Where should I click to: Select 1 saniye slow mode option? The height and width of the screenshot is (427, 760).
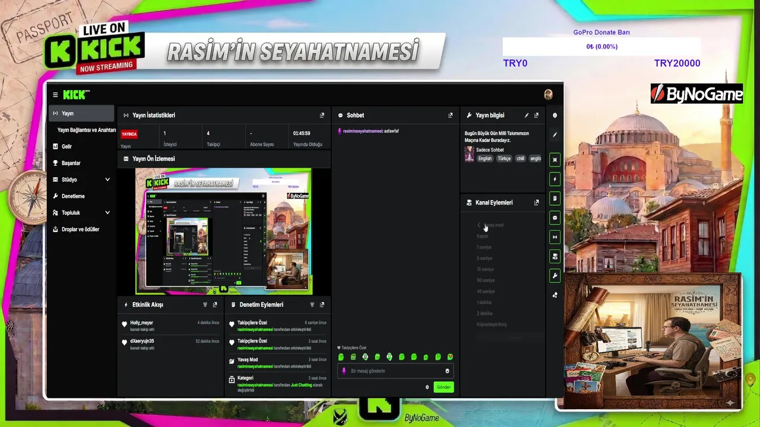[x=484, y=247]
